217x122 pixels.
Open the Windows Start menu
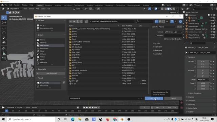point(3,119)
